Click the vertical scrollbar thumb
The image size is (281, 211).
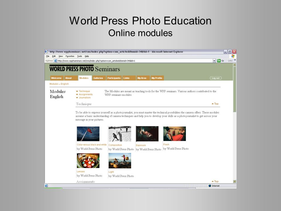tap(234, 89)
